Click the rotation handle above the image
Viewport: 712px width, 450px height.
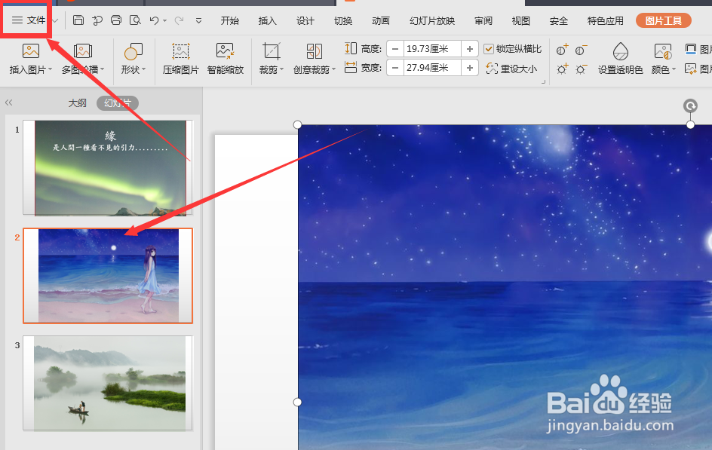(690, 106)
